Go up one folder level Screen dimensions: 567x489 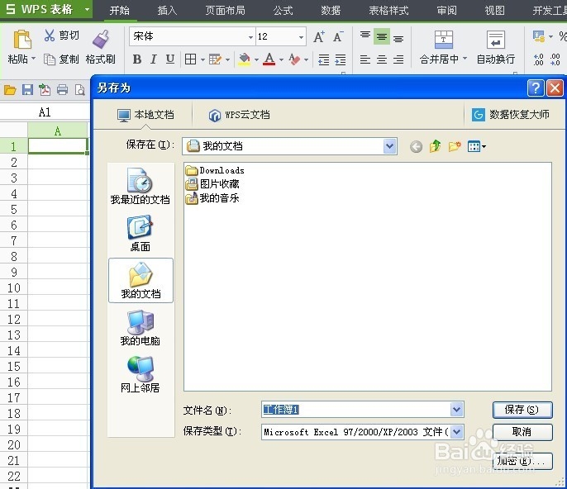tap(436, 146)
